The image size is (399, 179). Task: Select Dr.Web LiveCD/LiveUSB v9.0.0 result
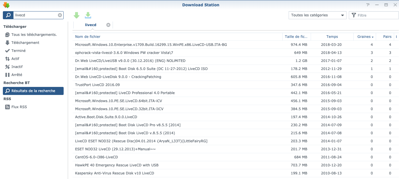click(236, 61)
